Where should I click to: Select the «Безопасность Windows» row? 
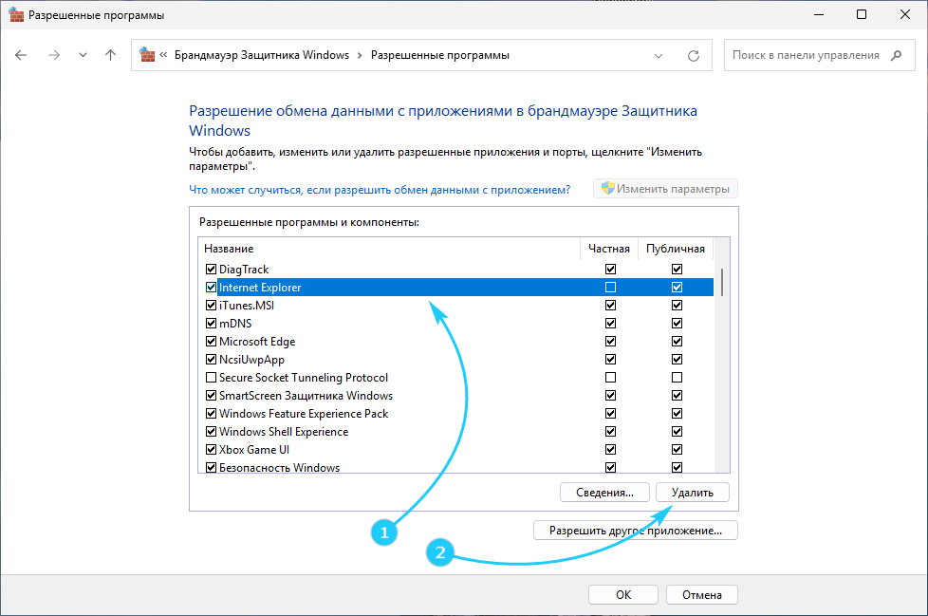tap(456, 467)
